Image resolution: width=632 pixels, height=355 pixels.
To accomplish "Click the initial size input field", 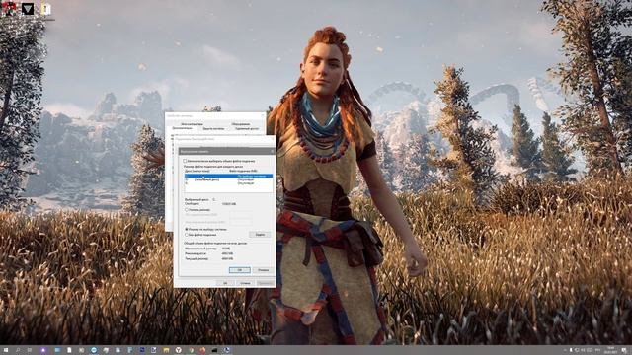I will click(x=241, y=215).
